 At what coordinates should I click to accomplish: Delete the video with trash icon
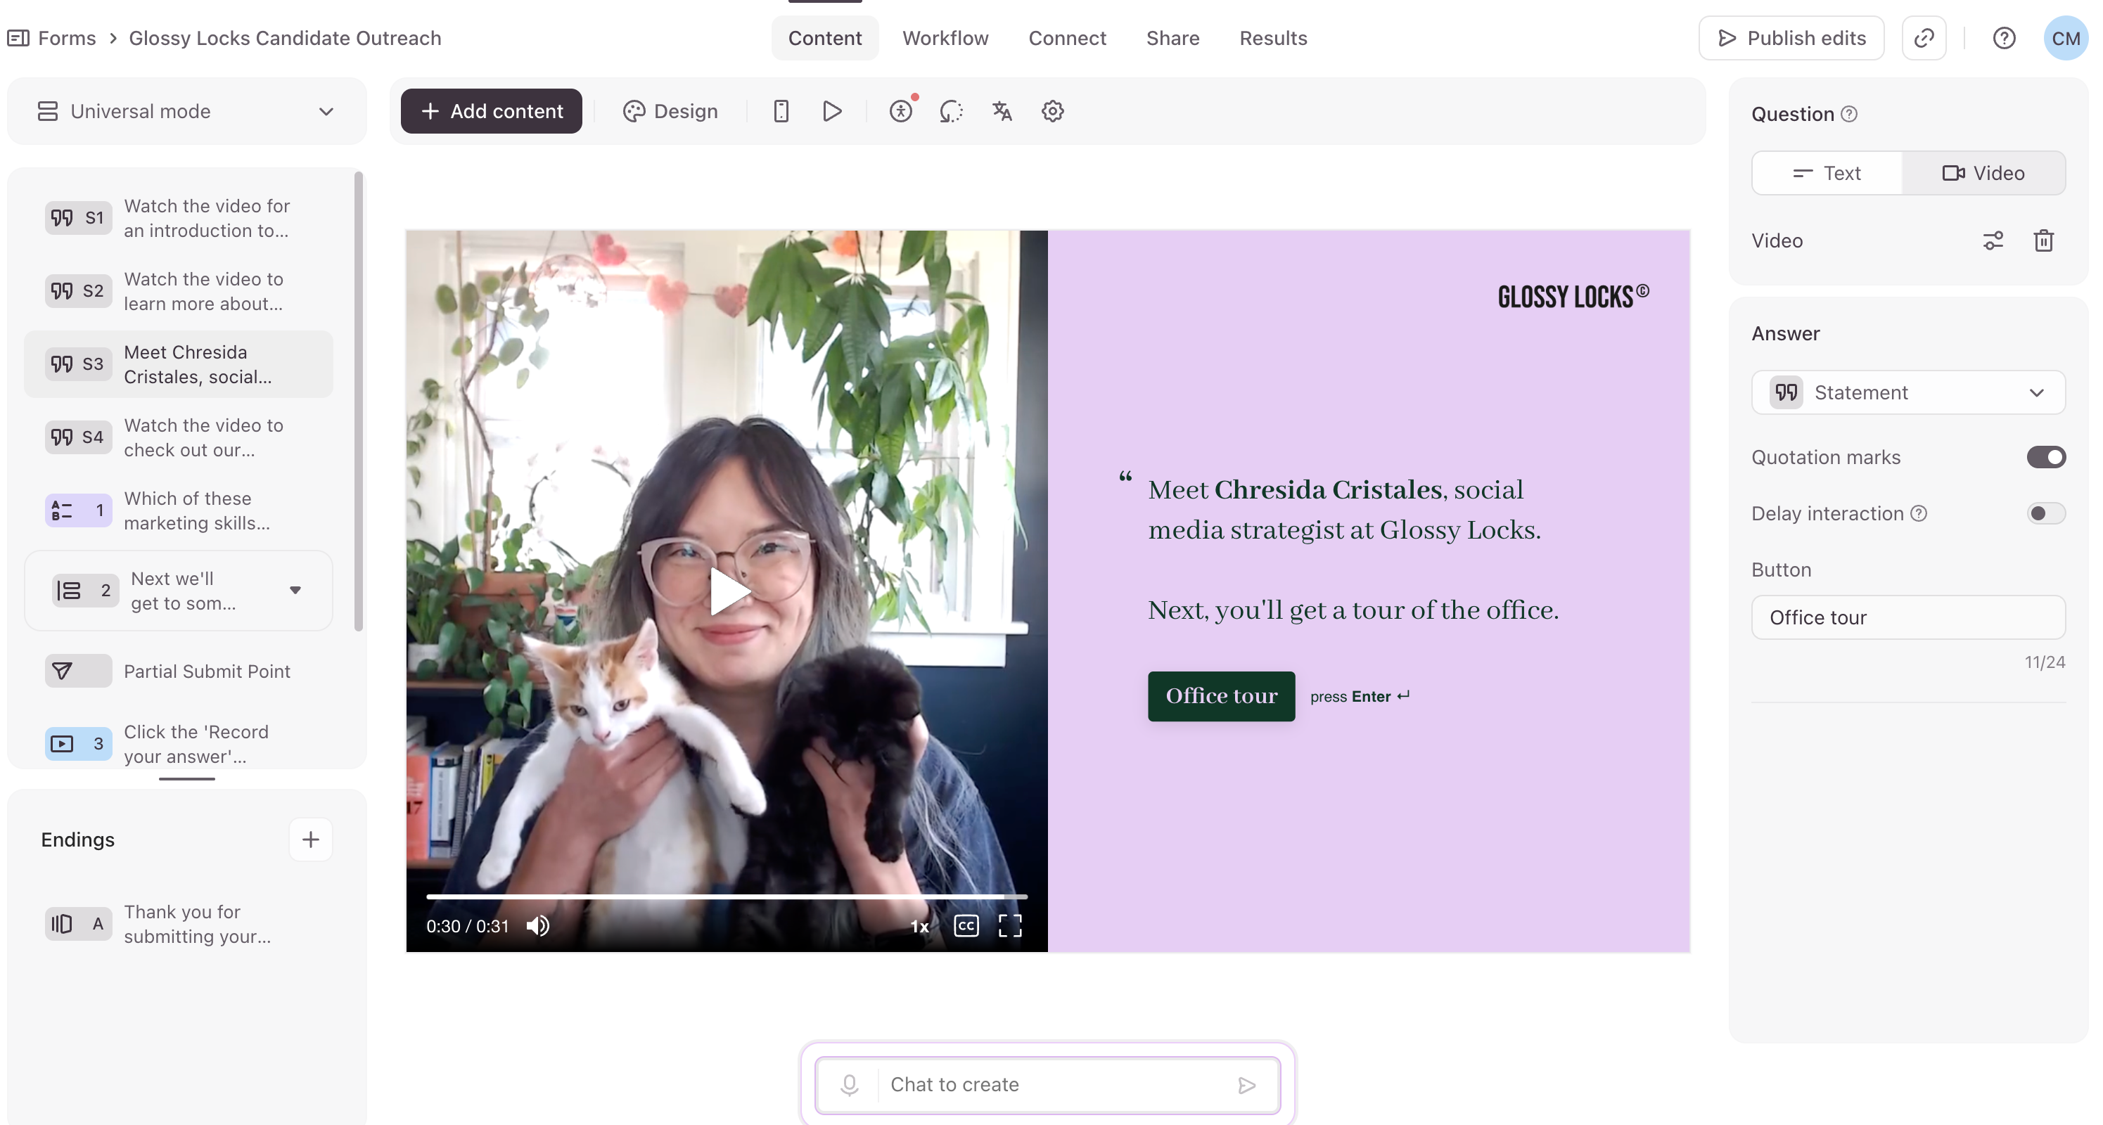tap(2043, 241)
